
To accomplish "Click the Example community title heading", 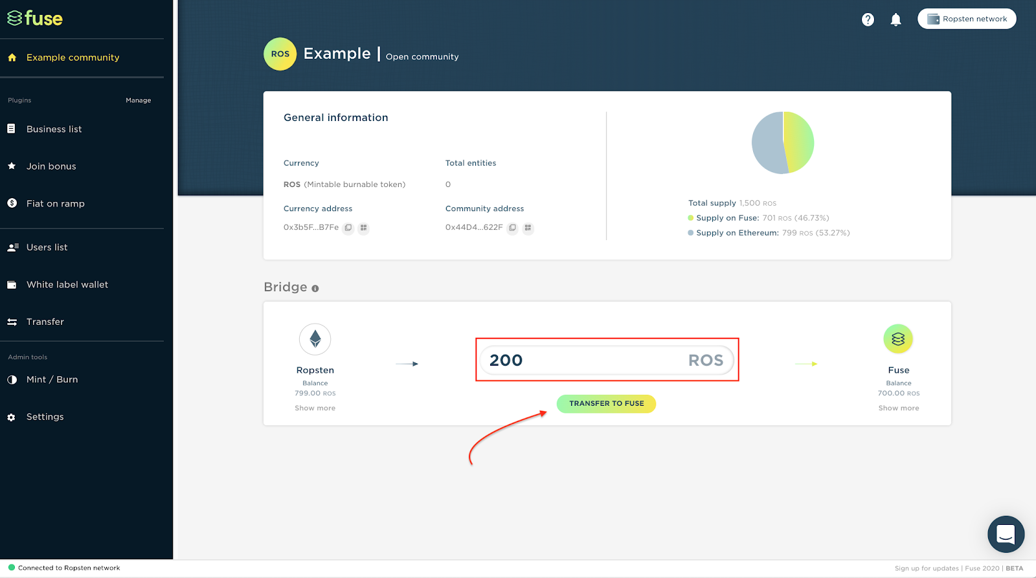I will tap(337, 54).
